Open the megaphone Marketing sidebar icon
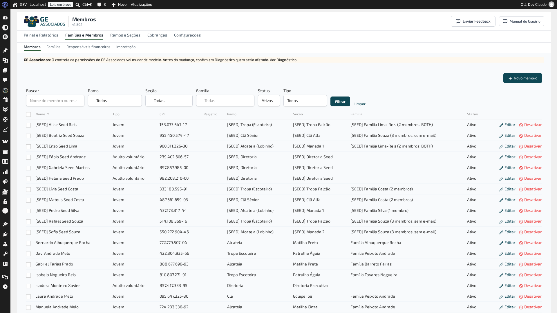The height and width of the screenshot is (313, 557). [x=5, y=182]
